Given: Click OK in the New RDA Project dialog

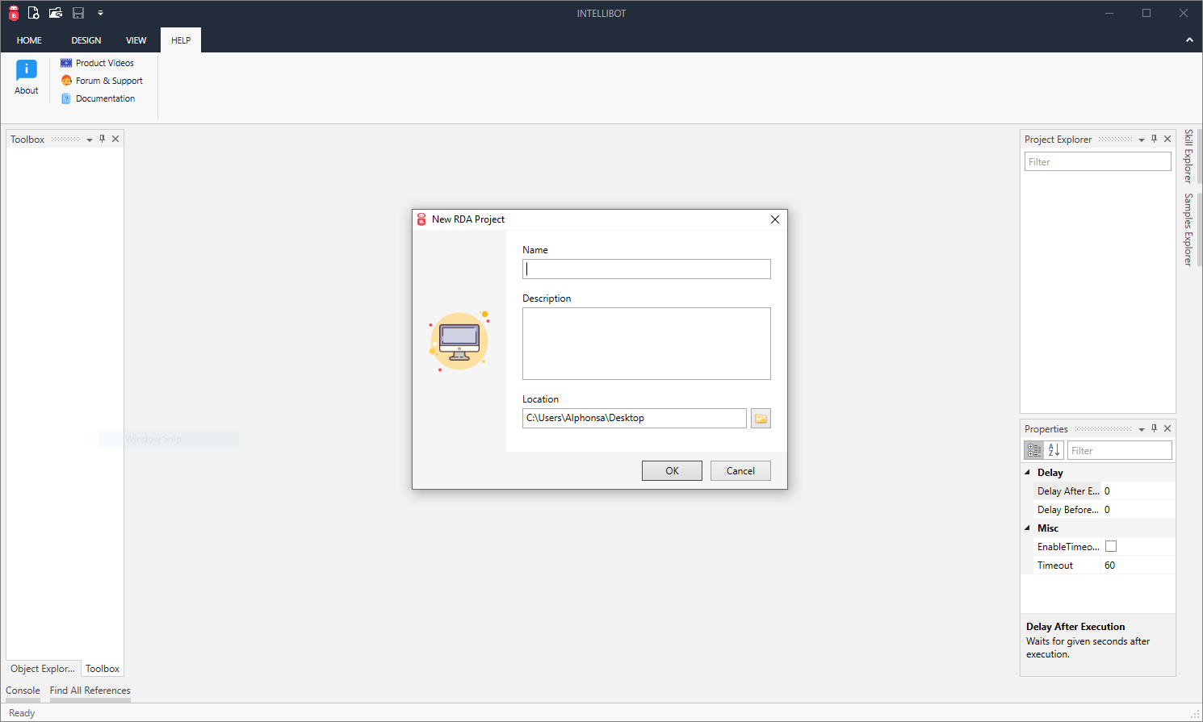Looking at the screenshot, I should (x=672, y=470).
